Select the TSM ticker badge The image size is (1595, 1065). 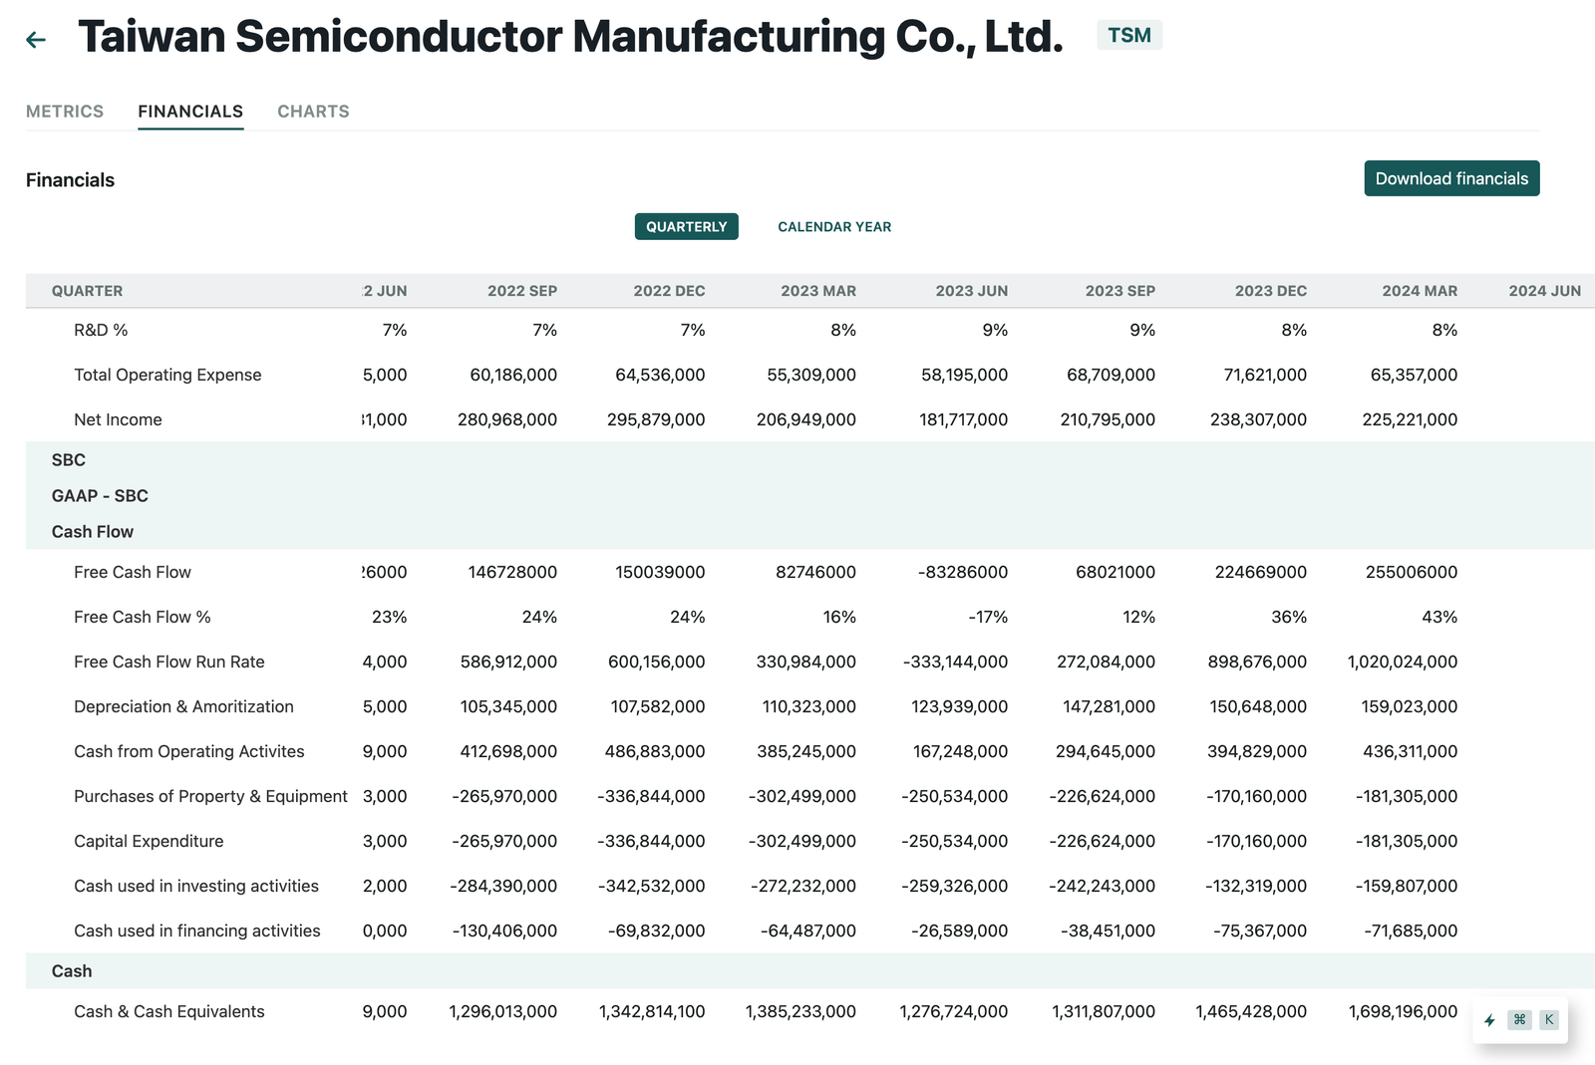1129,33
